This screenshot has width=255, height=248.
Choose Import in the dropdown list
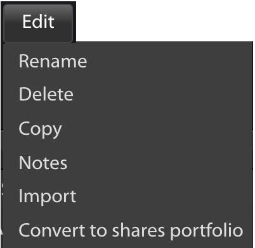[128, 196]
